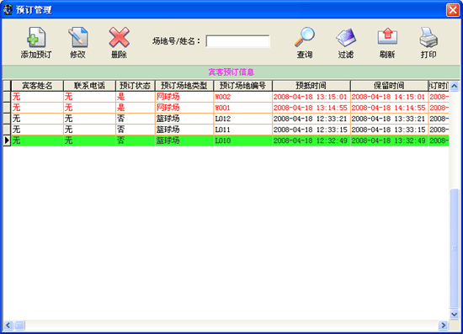Click the 预抵时间 column header
The width and height of the screenshot is (463, 334).
point(311,86)
